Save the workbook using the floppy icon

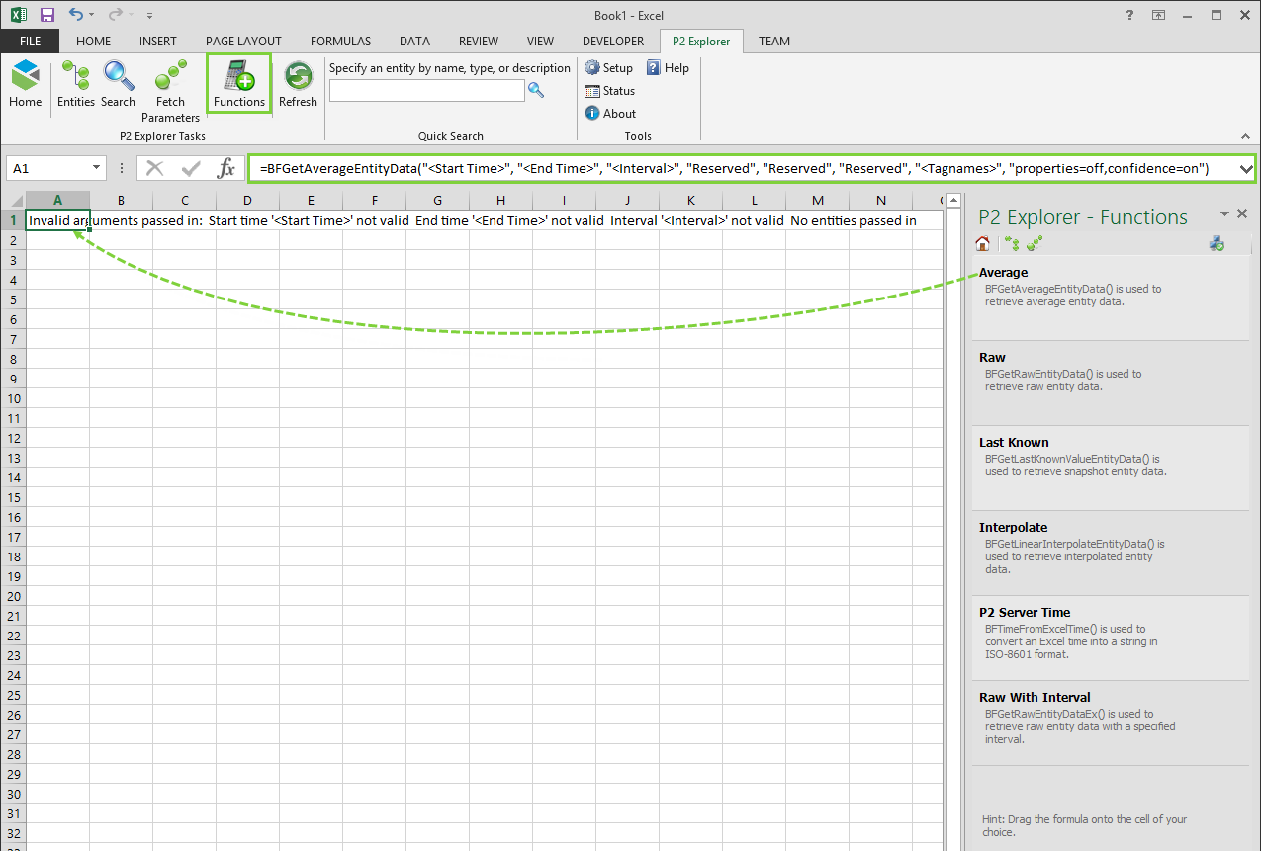[47, 15]
